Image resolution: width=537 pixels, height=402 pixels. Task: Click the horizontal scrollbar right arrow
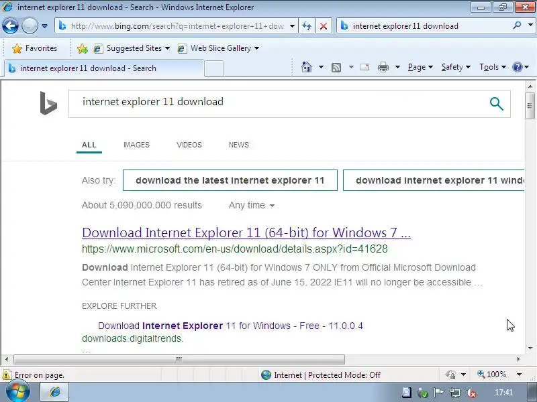point(518,359)
